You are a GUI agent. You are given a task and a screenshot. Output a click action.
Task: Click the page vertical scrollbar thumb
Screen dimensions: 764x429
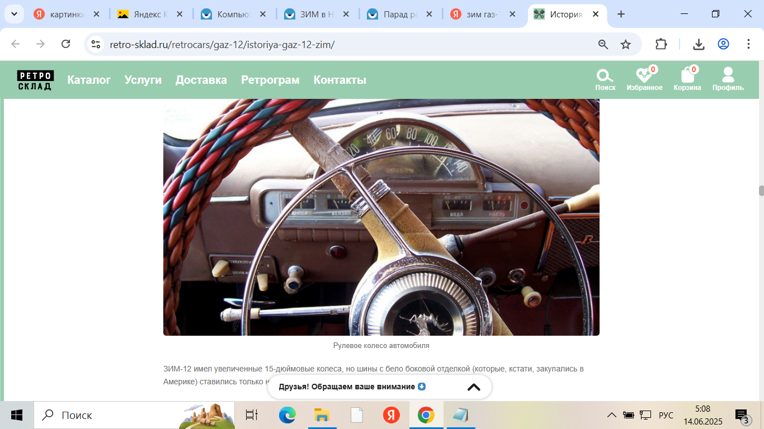(x=761, y=190)
